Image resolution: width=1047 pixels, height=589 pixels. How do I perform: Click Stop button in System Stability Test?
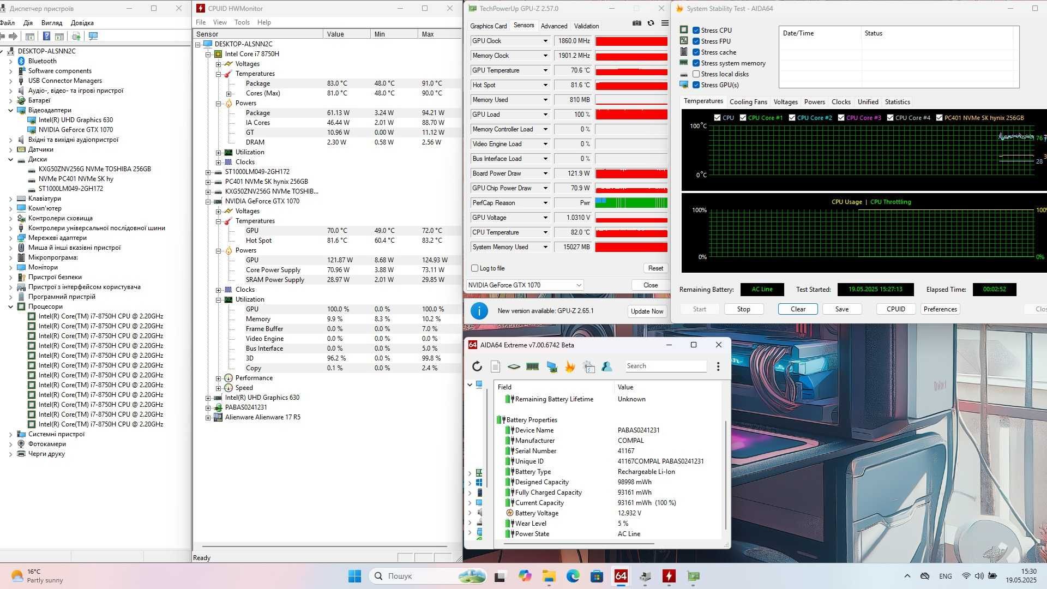743,309
